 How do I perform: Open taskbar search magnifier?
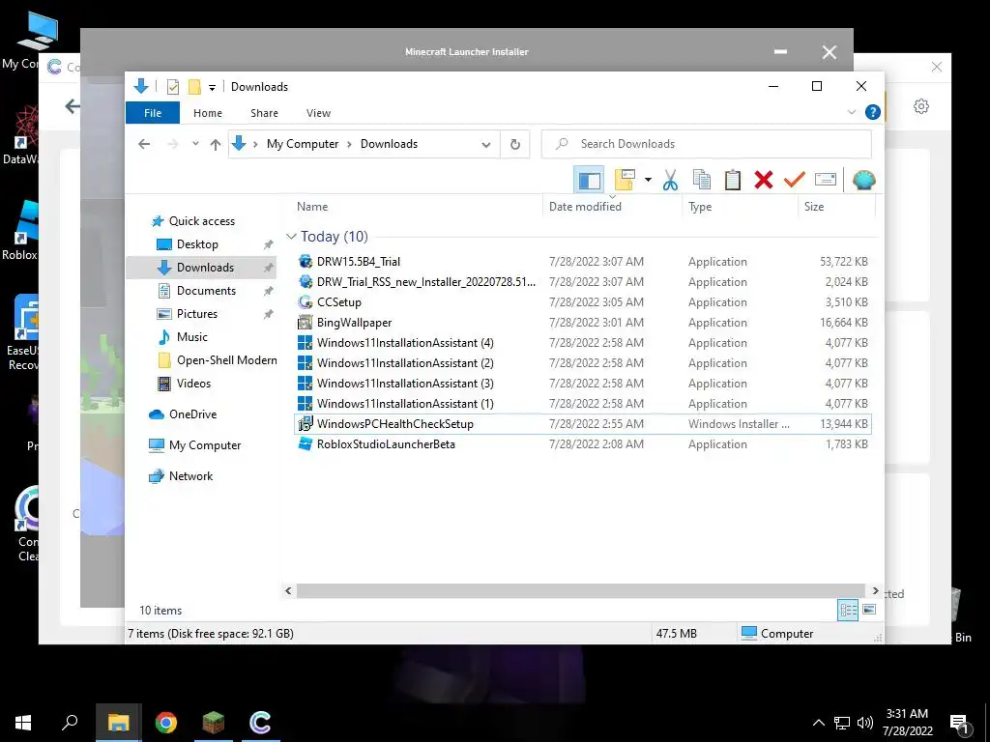(70, 723)
